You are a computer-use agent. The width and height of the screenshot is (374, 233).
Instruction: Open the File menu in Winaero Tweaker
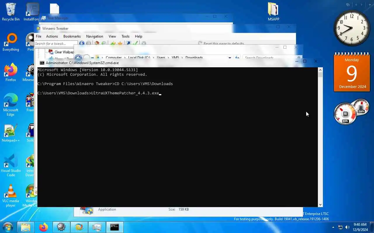(39, 36)
